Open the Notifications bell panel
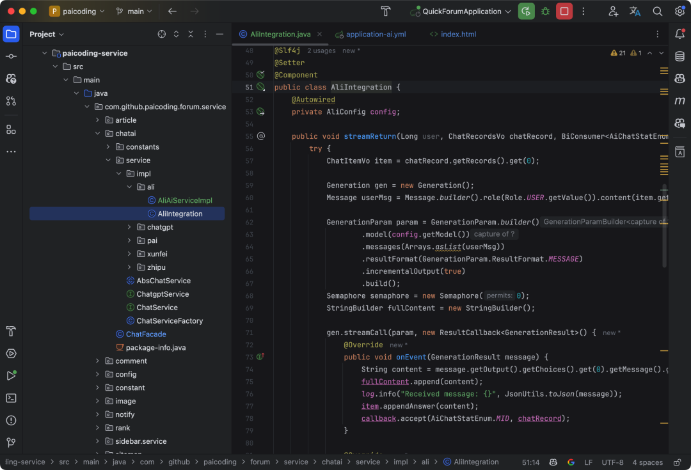The width and height of the screenshot is (691, 470). (679, 34)
